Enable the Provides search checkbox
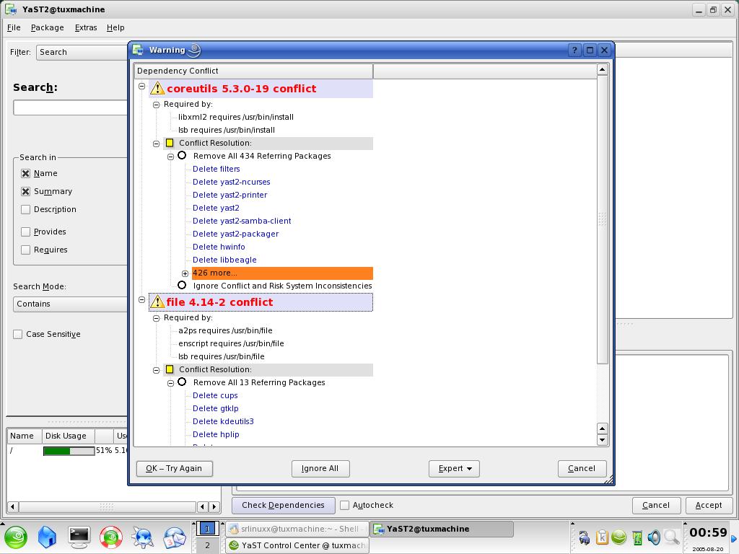This screenshot has width=739, height=554. click(x=25, y=232)
